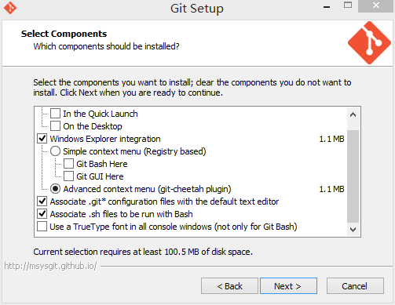
Task: Tick the Git Bash Here checkbox
Action: tap(68, 164)
